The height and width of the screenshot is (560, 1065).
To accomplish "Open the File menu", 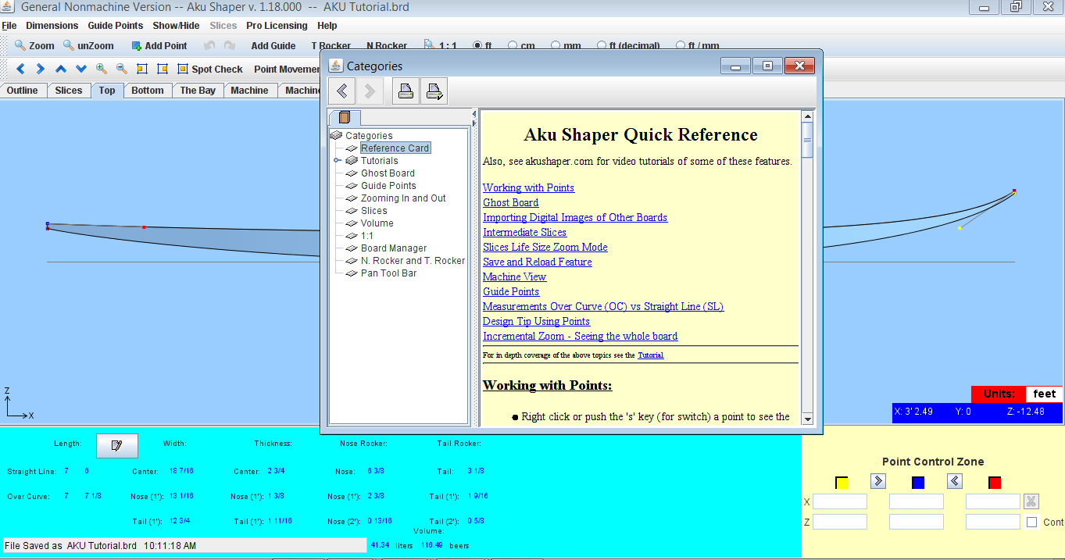I will tap(9, 26).
